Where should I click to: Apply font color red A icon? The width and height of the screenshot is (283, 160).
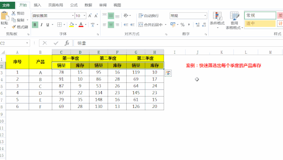coord(81,25)
